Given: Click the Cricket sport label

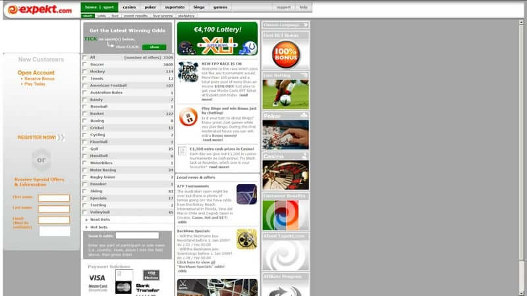Looking at the screenshot, I should [97, 128].
